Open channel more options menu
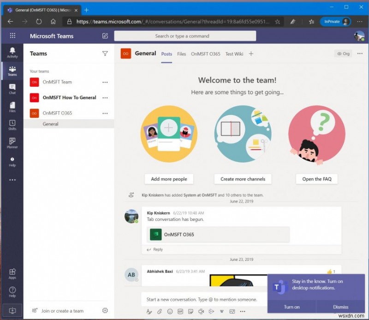This screenshot has height=320, width=369. pos(360,54)
